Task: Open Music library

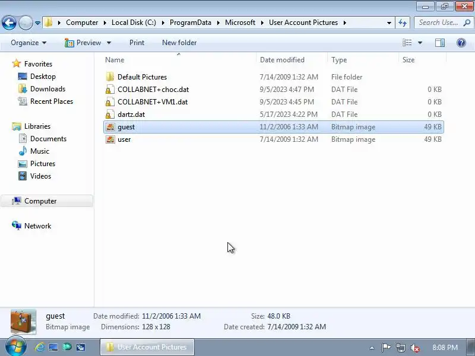Action: [x=39, y=151]
